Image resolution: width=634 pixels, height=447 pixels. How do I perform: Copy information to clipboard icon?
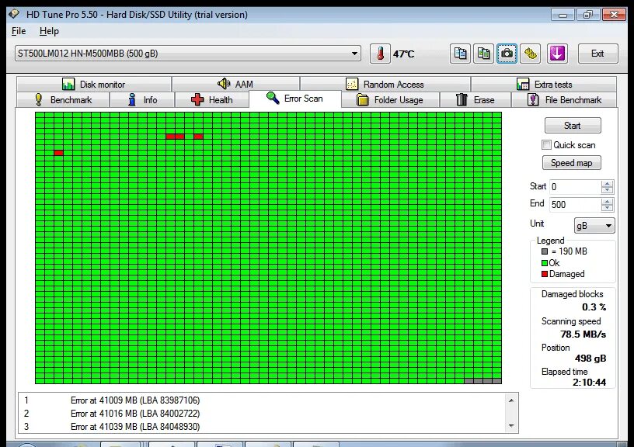(x=460, y=53)
